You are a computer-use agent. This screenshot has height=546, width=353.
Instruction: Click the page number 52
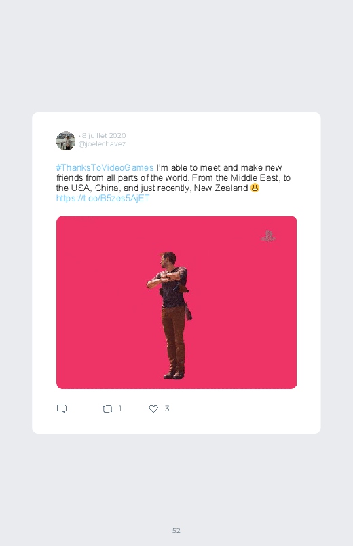point(176,530)
